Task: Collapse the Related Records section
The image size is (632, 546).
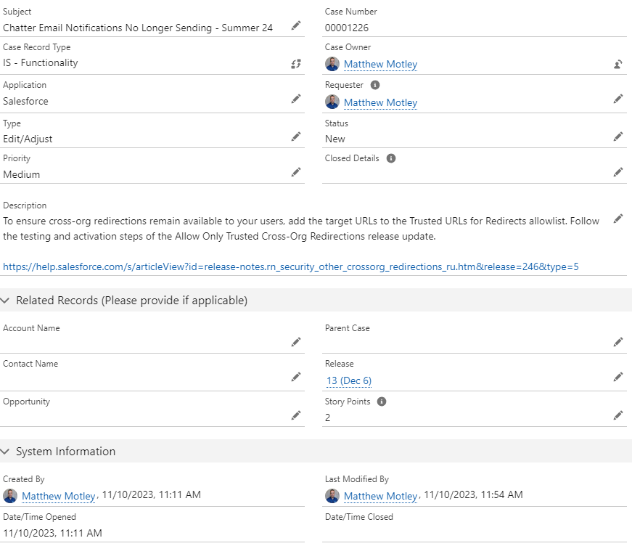Action: pos(7,301)
